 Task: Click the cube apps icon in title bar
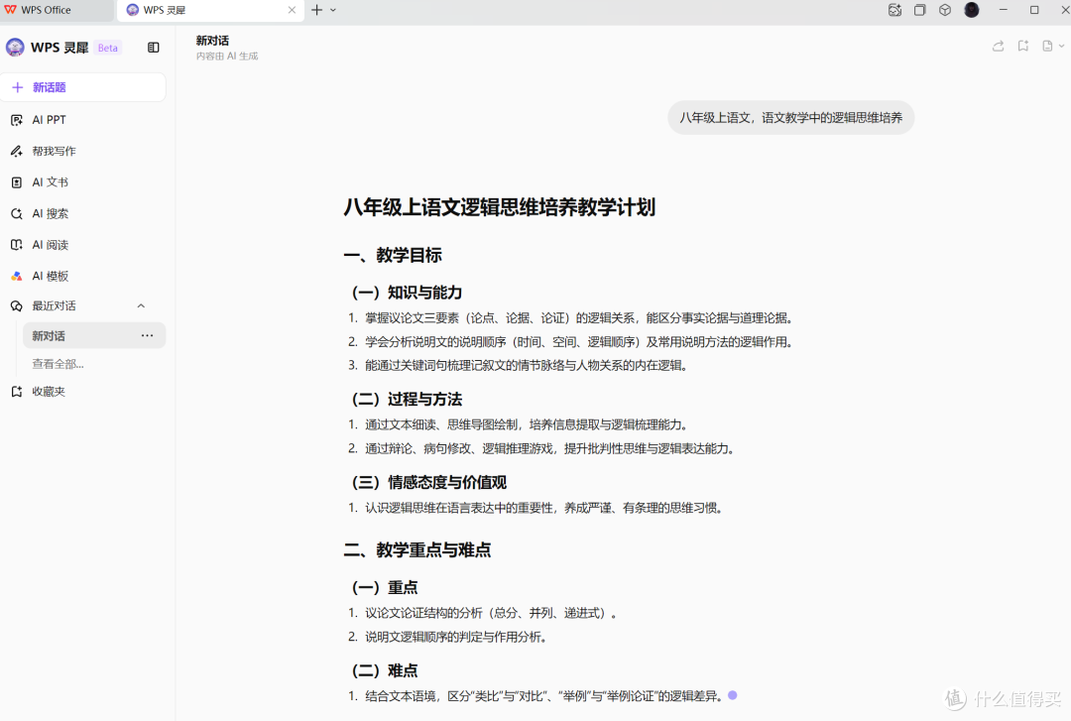tap(945, 10)
